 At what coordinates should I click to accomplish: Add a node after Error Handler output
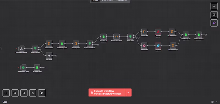tap(56, 56)
